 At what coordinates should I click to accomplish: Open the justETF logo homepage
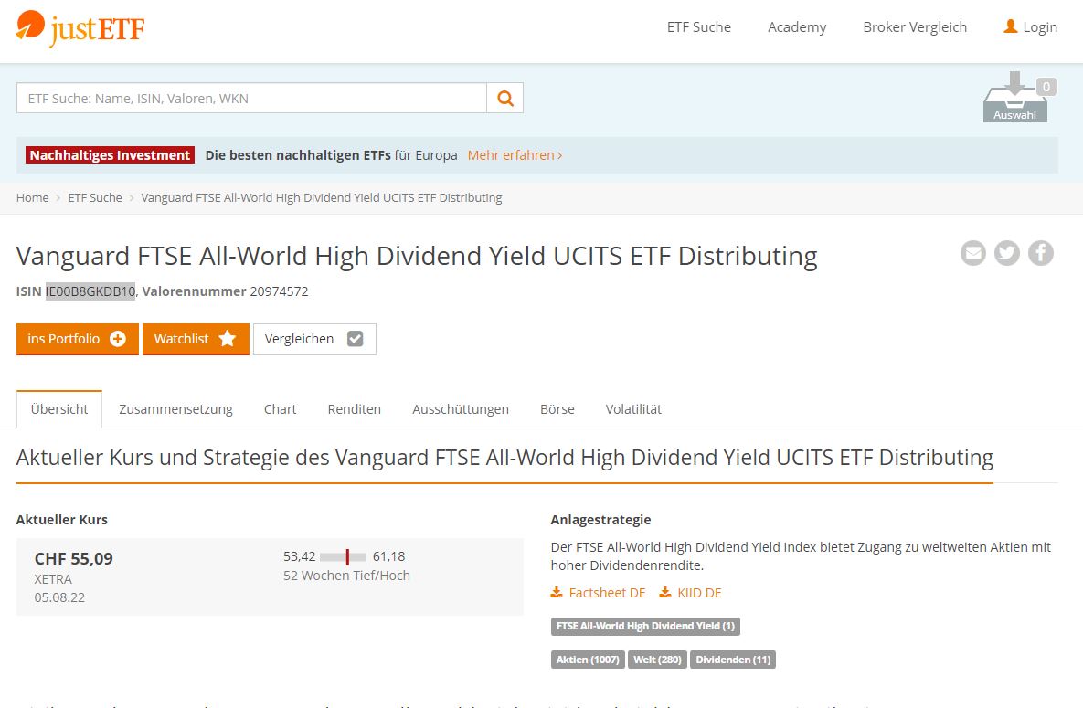point(80,29)
